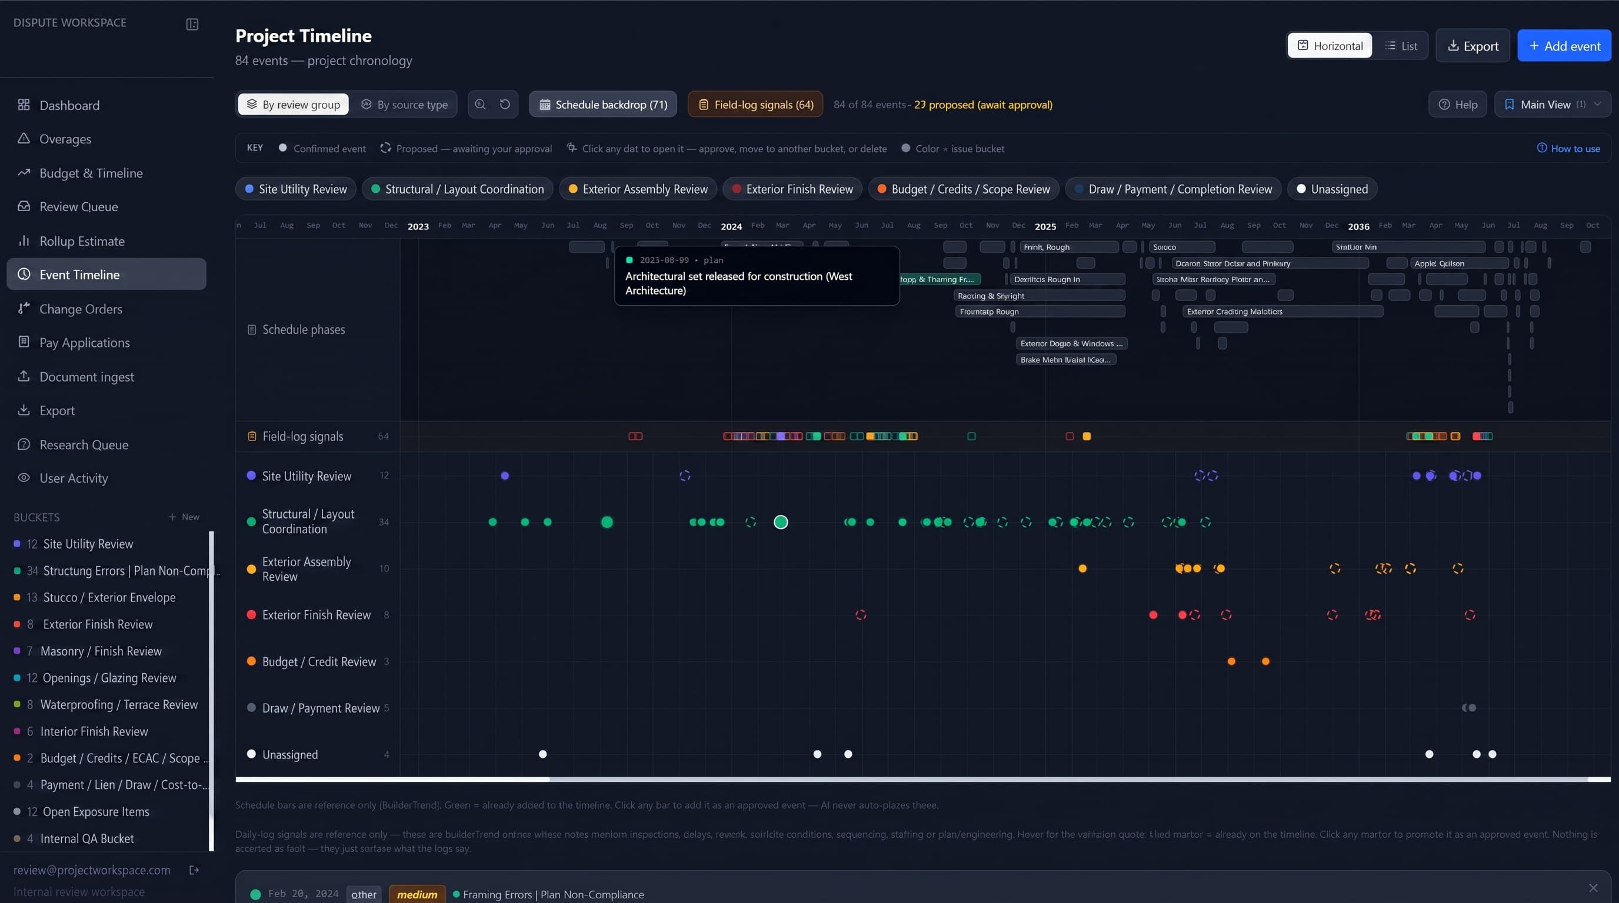Screen dimensions: 1619x903
Task: Click first Budget / Credit Review dot
Action: (1231, 661)
